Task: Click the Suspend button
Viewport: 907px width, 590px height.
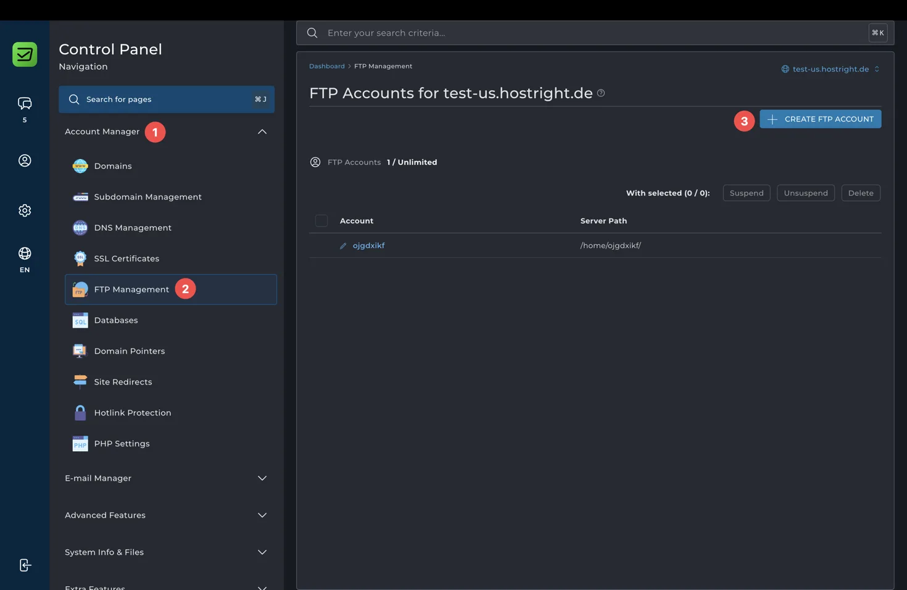Action: 747,193
